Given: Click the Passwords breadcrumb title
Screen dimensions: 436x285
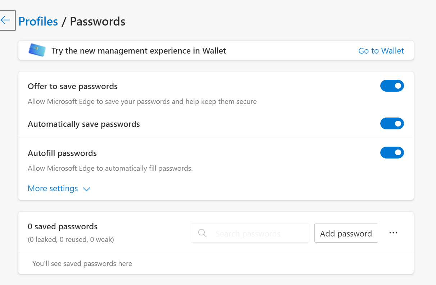Looking at the screenshot, I should tap(97, 22).
